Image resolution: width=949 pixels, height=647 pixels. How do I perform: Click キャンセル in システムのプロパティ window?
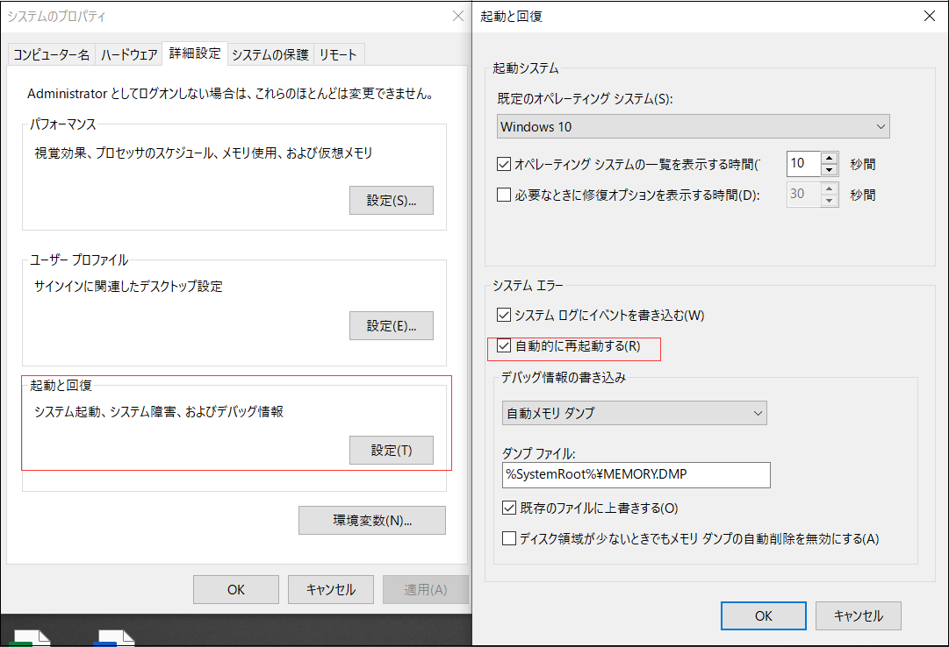tap(330, 589)
